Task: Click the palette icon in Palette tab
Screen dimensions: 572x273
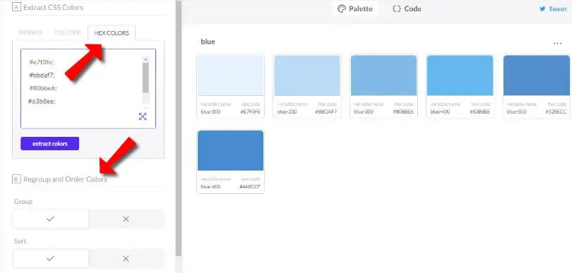Action: click(342, 8)
